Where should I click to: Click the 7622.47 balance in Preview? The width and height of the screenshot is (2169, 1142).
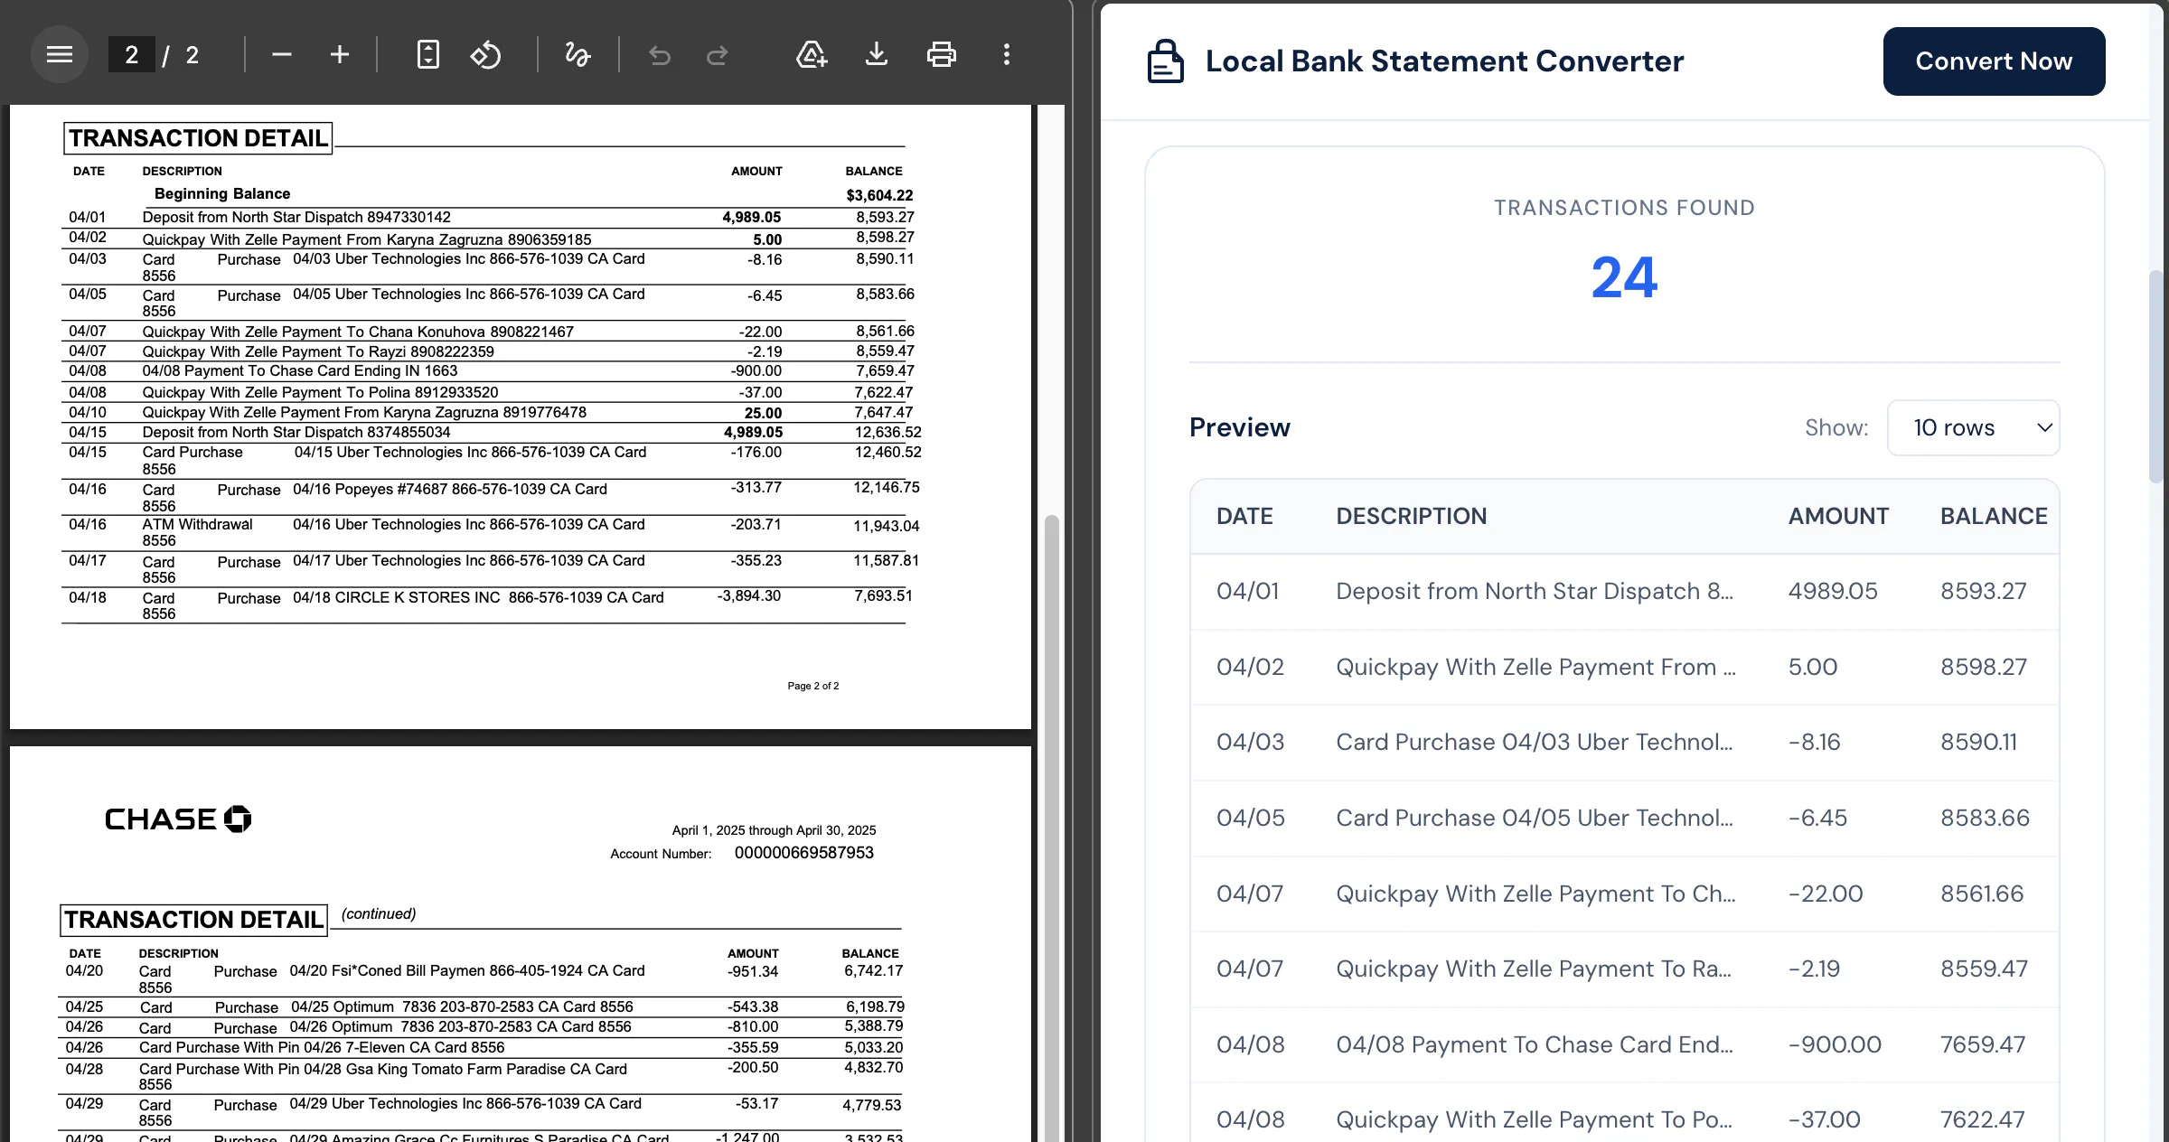point(1982,1119)
